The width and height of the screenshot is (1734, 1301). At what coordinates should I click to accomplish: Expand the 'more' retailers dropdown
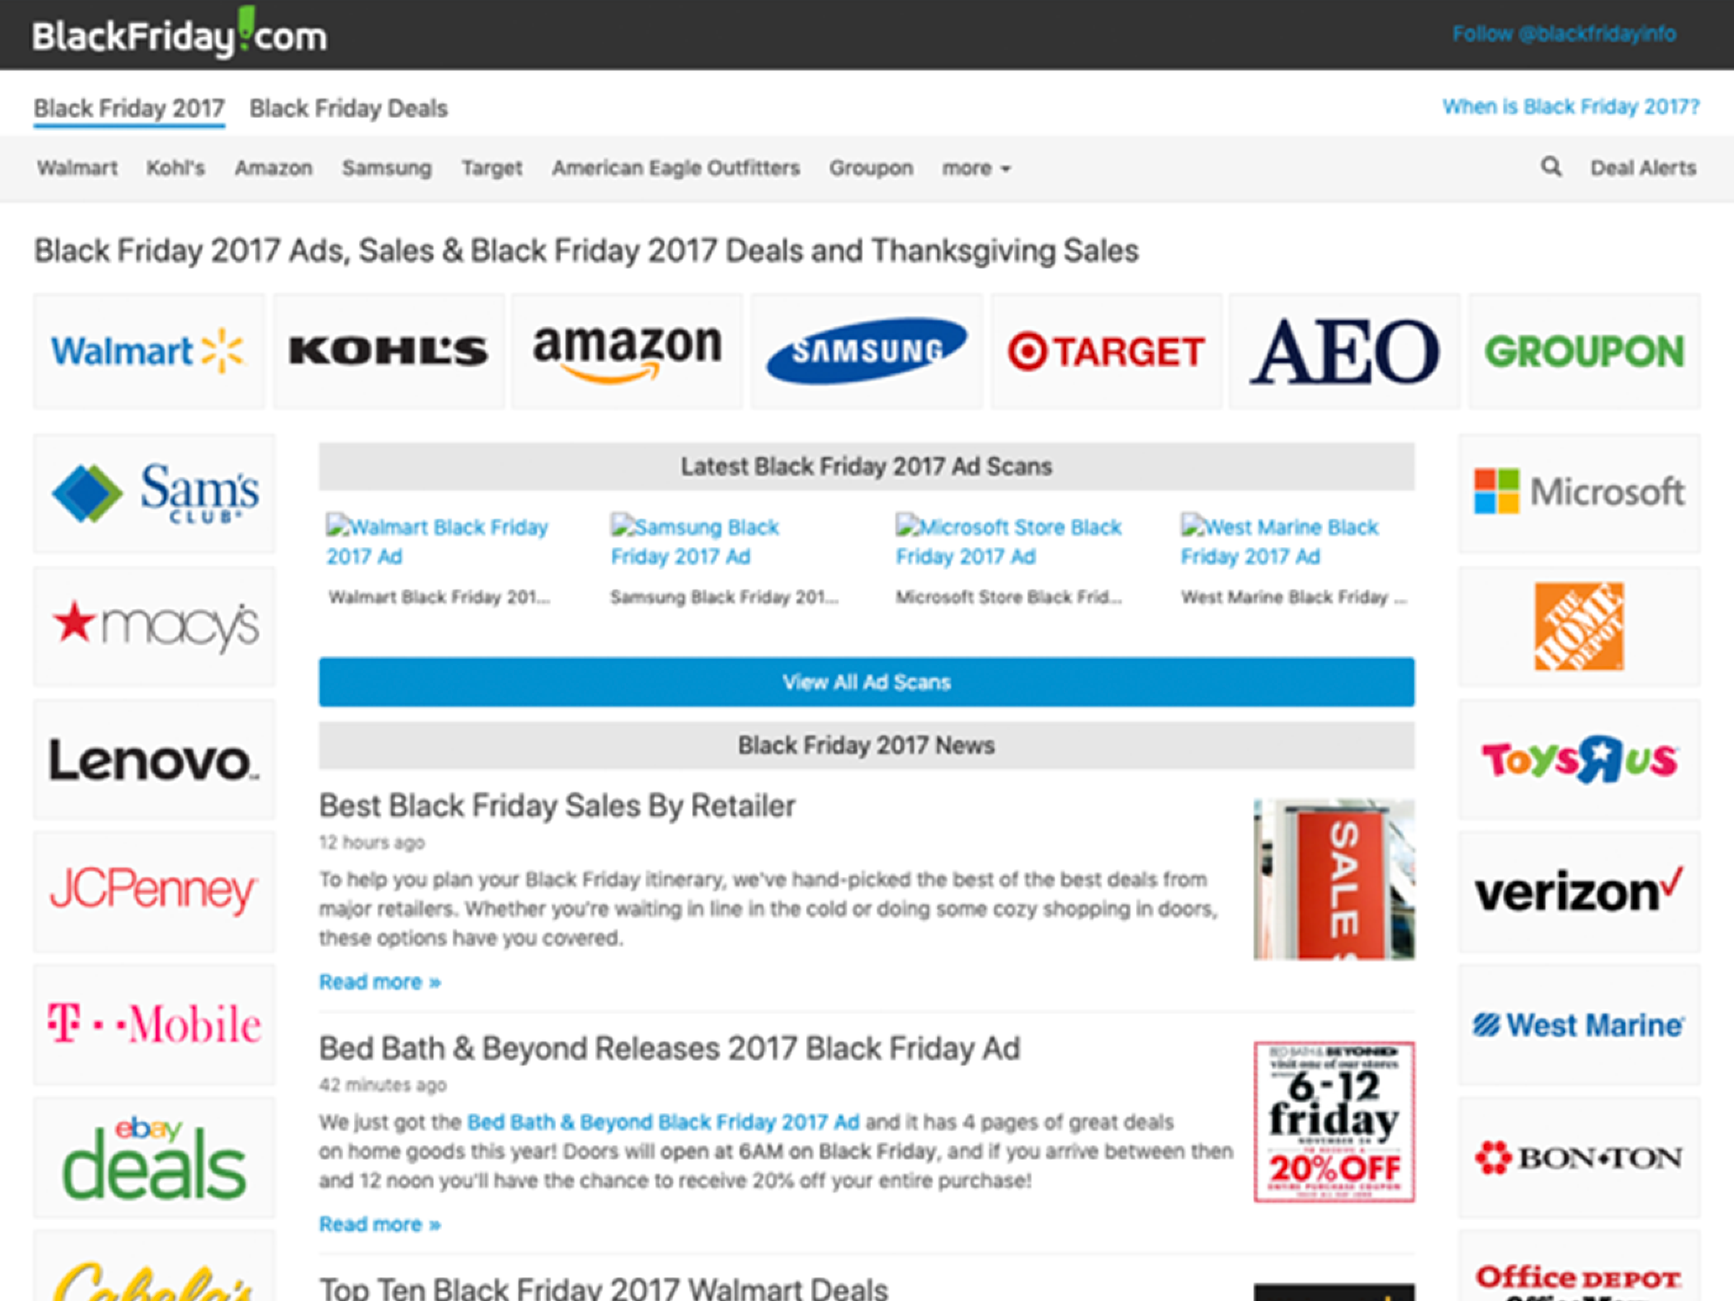coord(976,168)
